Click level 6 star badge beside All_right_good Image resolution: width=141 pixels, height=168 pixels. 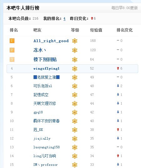coord(75,41)
